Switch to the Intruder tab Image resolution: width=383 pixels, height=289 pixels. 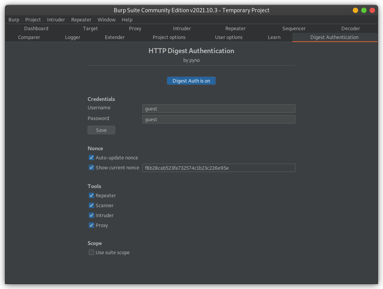(x=182, y=29)
